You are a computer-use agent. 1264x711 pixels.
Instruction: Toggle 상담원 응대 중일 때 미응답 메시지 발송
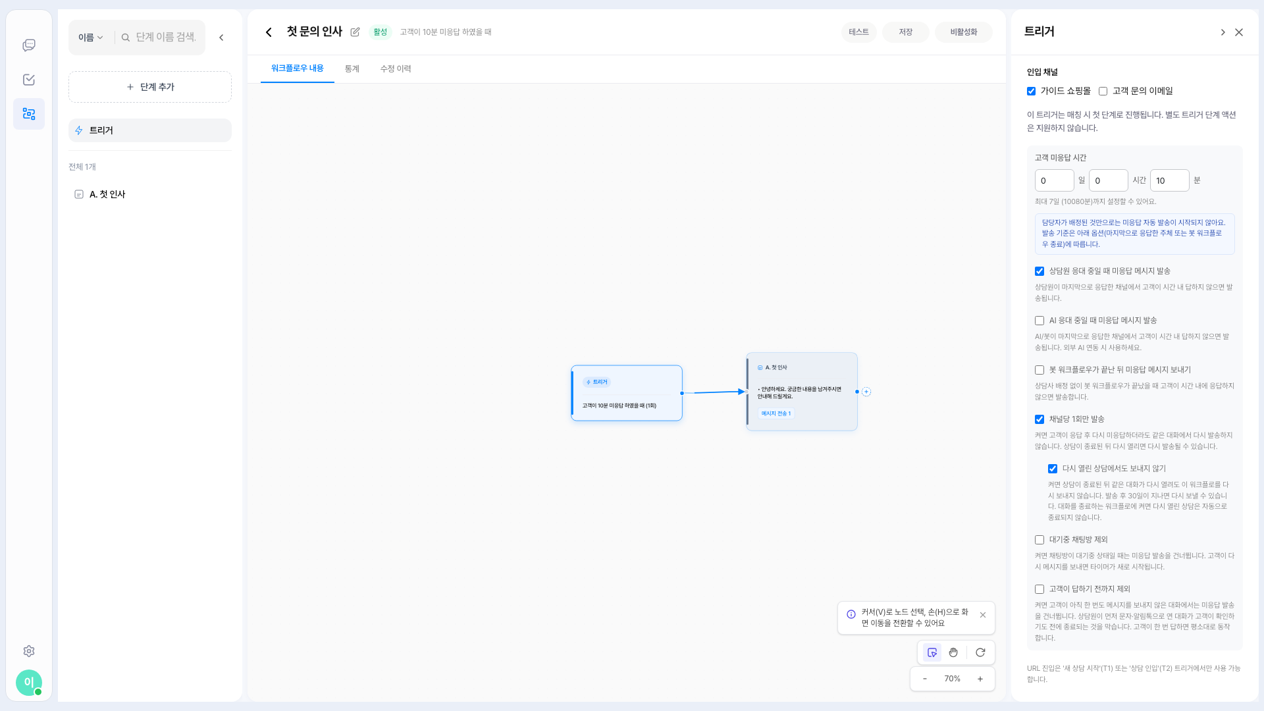1040,271
